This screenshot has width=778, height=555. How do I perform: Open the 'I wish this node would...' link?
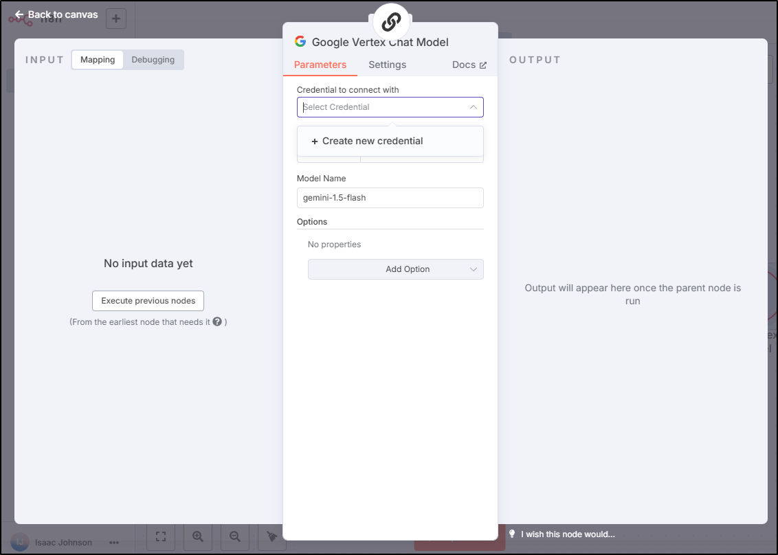[568, 534]
